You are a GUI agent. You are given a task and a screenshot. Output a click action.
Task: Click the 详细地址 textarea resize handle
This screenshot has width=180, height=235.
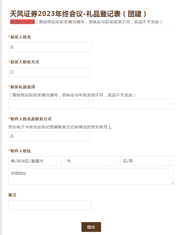pyautogui.click(x=172, y=183)
